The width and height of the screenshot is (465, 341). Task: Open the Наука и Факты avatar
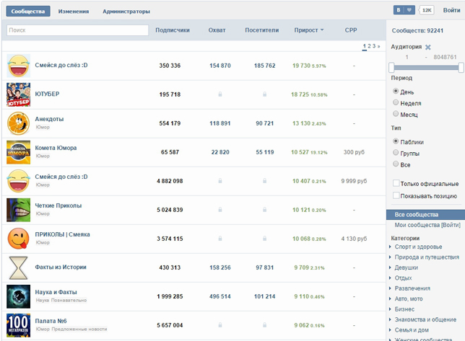click(18, 296)
